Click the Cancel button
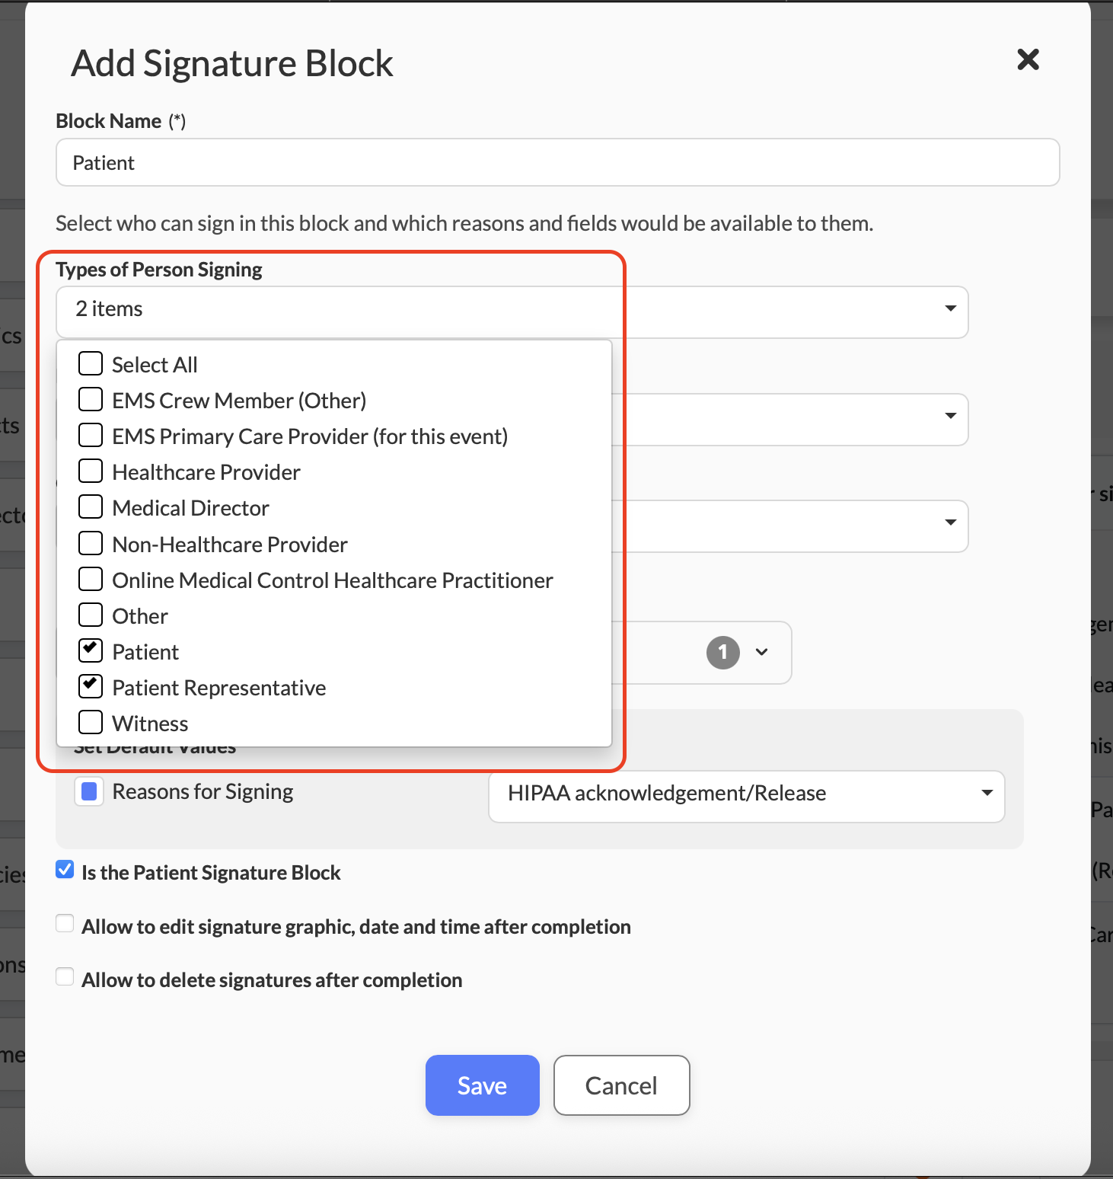The image size is (1113, 1179). pos(621,1085)
